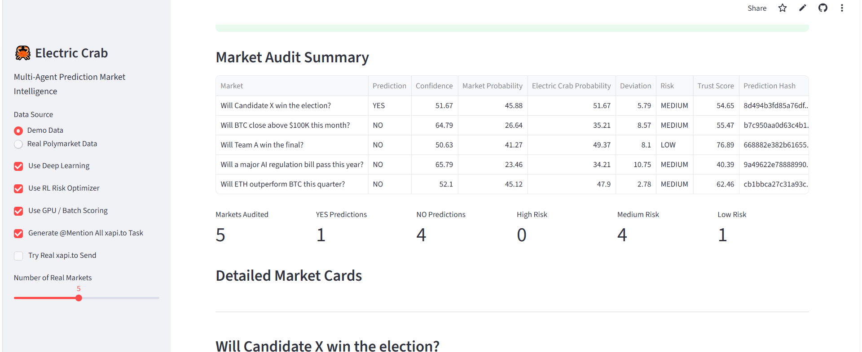The width and height of the screenshot is (862, 352).
Task: Click the Deviation column header
Action: (636, 86)
